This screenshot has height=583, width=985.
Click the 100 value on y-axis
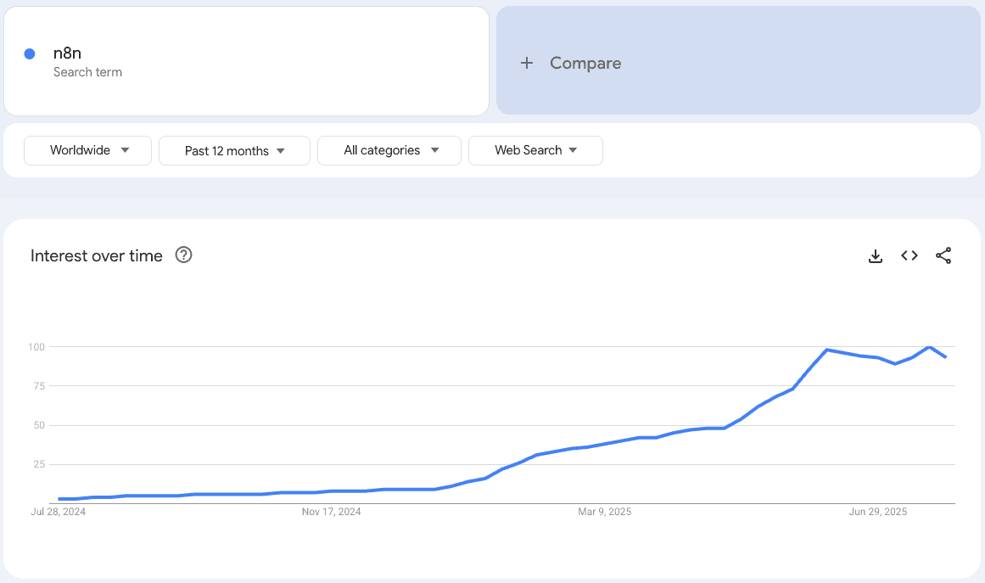36,347
